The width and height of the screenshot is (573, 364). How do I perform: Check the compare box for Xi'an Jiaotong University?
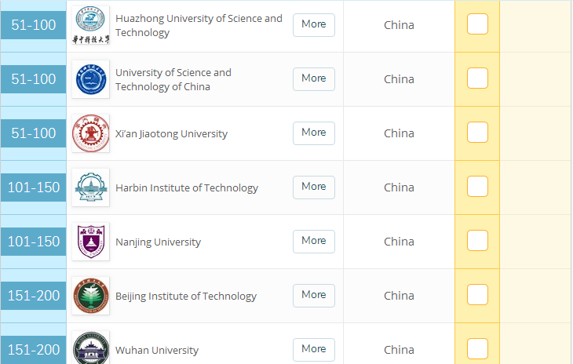pyautogui.click(x=477, y=133)
